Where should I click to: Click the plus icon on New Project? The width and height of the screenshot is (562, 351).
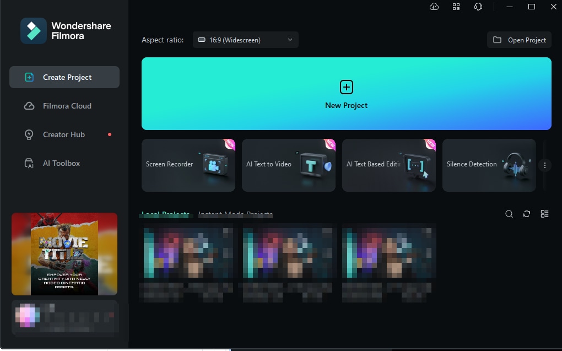[346, 87]
